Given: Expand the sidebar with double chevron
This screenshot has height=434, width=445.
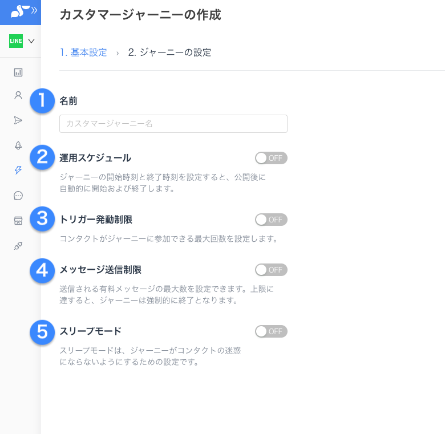Looking at the screenshot, I should [x=34, y=10].
